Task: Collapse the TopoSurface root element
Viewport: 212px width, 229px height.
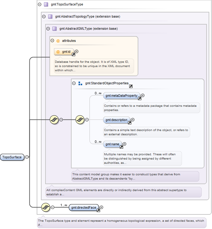Action: click(27, 157)
